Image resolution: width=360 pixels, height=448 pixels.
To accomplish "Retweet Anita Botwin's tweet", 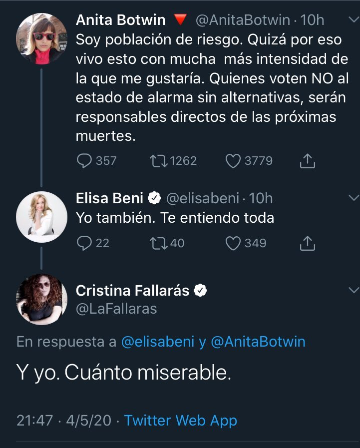I will pyautogui.click(x=158, y=160).
